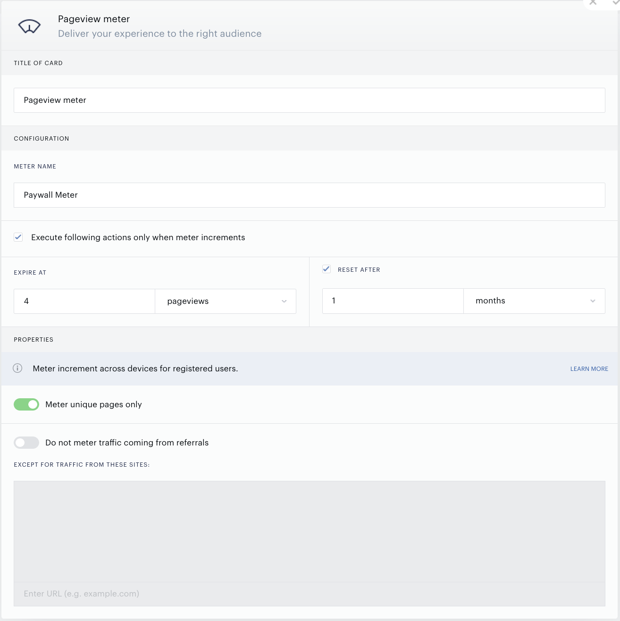Image resolution: width=620 pixels, height=621 pixels.
Task: Click the RESET AFTER label
Action: coord(359,269)
